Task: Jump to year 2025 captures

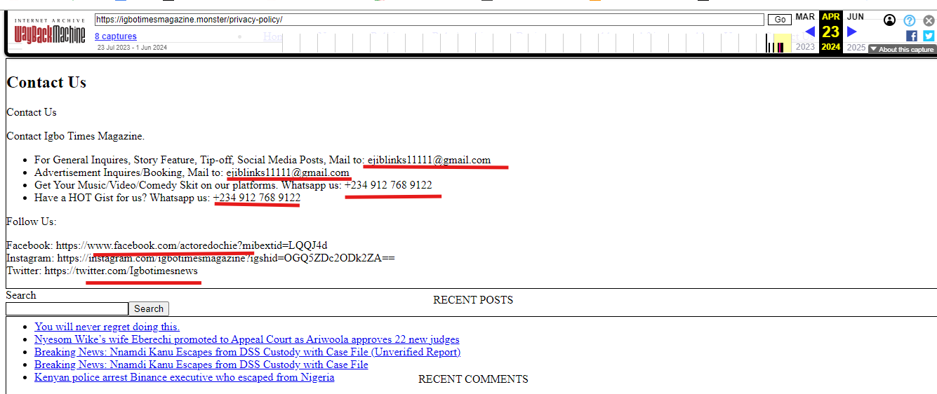Action: click(856, 48)
